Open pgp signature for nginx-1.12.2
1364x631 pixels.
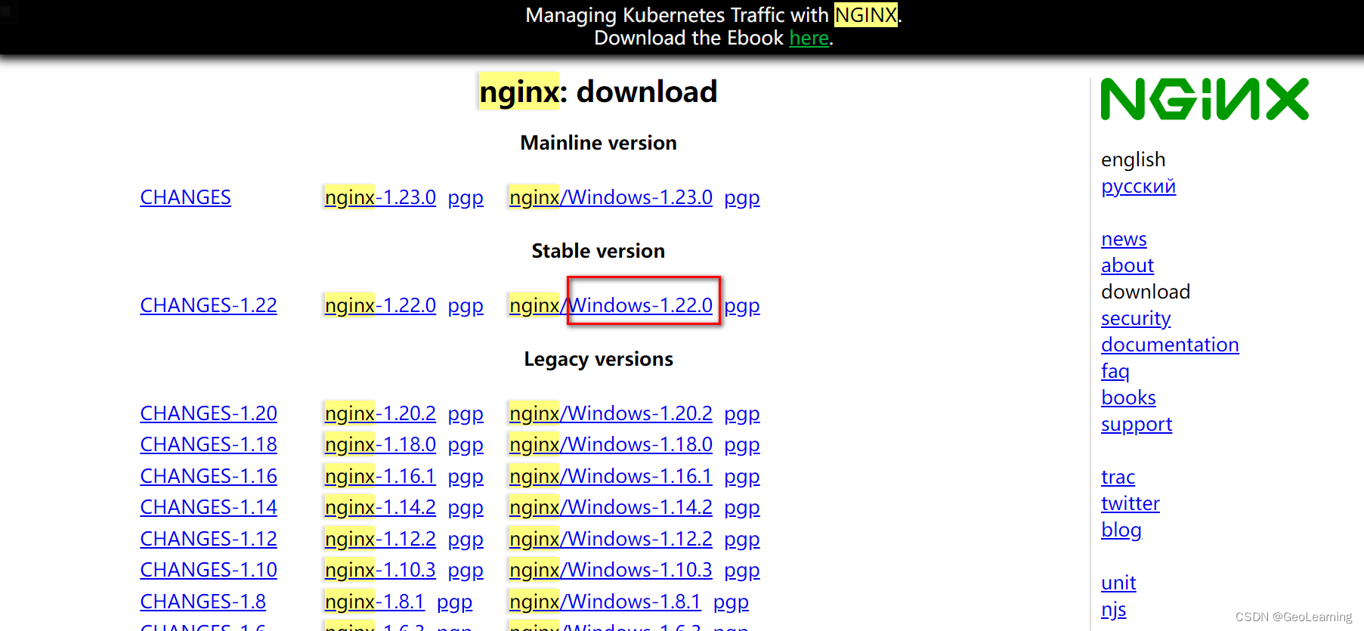pyautogui.click(x=465, y=540)
